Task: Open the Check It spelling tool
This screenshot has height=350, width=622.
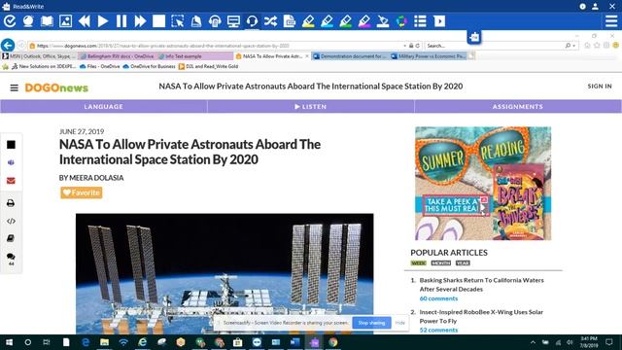Action: (x=10, y=21)
